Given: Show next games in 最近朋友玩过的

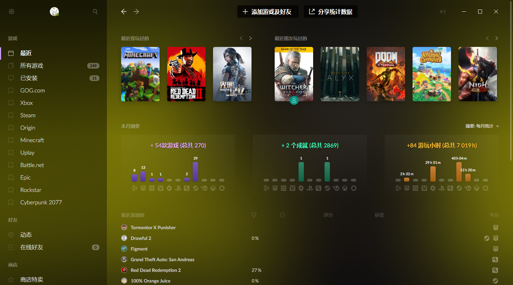Looking at the screenshot, I should tap(497, 38).
